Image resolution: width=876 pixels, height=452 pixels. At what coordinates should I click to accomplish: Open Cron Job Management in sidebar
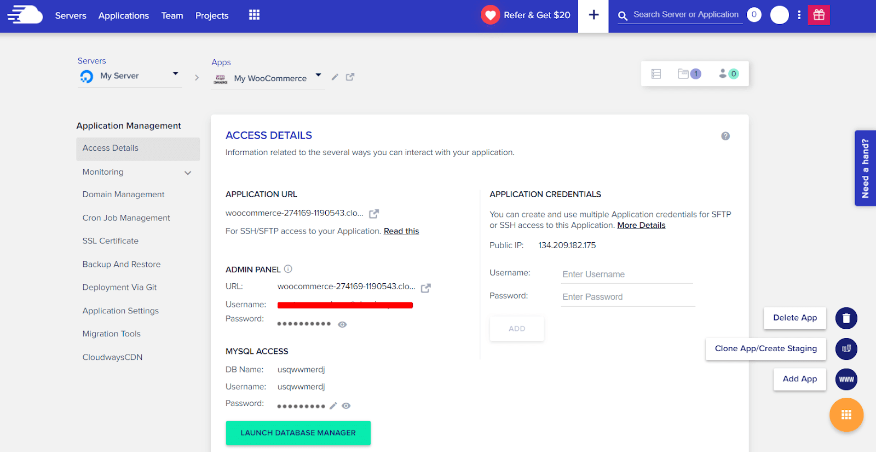126,218
